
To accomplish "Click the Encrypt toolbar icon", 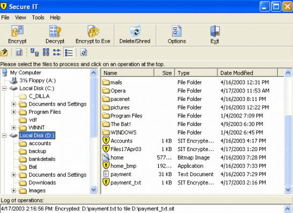I will [x=17, y=31].
